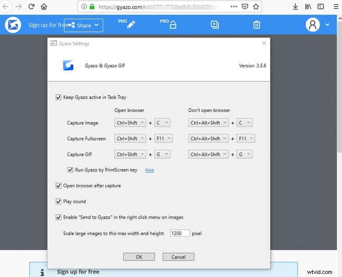Viewport: 342px width, 277px height.
Task: Open Capture GIF open-browser key G dropdown
Action: tap(162, 154)
